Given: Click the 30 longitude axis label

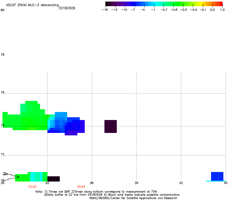Looking at the screenshot, I should pyautogui.click(x=2, y=183).
